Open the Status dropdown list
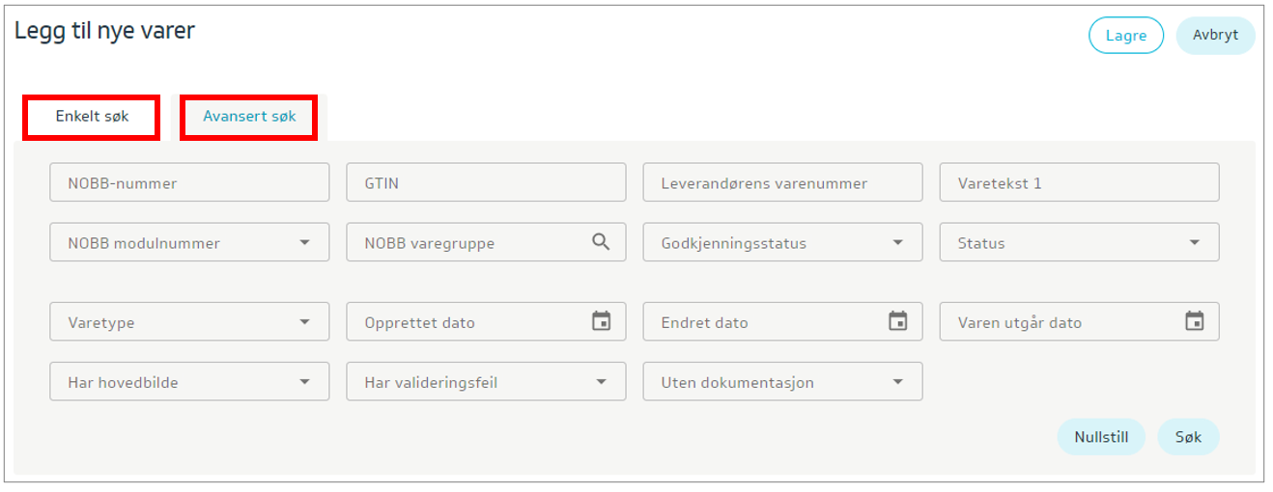The image size is (1273, 492). [1194, 243]
